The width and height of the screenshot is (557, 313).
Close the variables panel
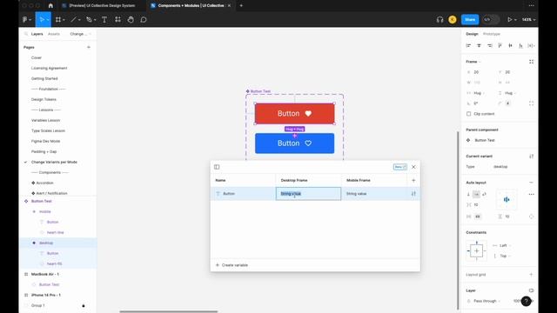[413, 167]
